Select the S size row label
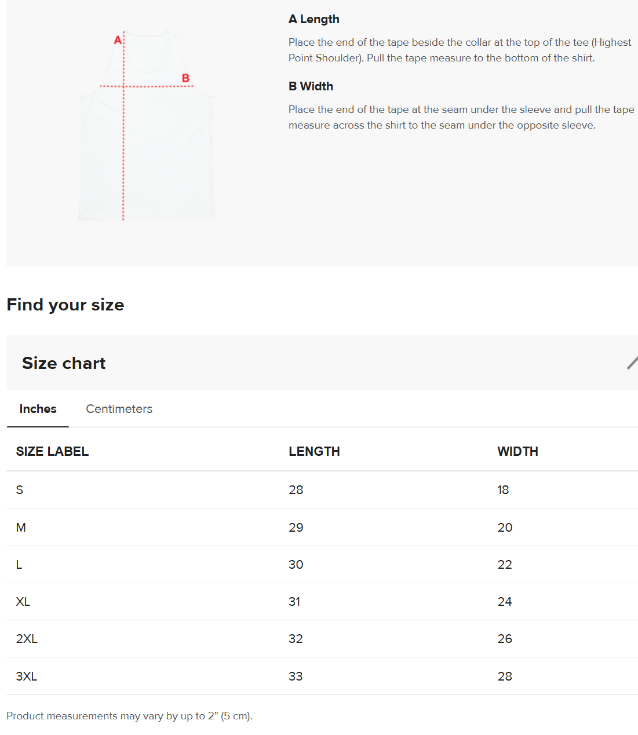 [20, 490]
